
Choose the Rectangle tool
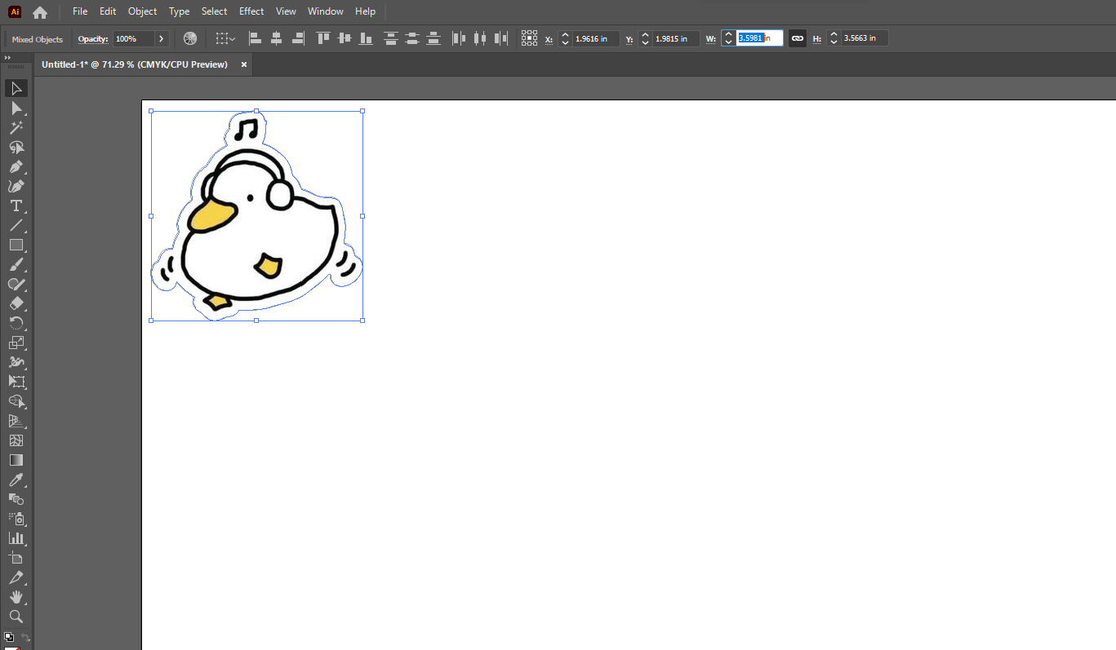click(x=16, y=245)
